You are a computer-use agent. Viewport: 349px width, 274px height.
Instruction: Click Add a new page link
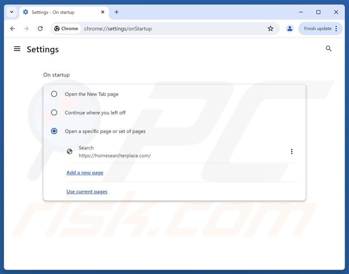(x=85, y=173)
